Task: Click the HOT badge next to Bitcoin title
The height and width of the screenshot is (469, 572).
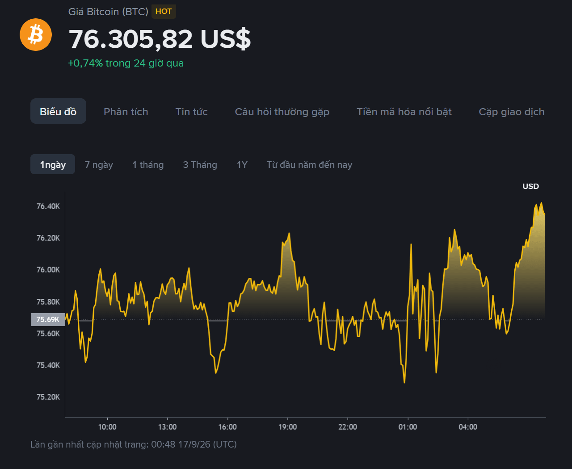Action: pos(164,12)
